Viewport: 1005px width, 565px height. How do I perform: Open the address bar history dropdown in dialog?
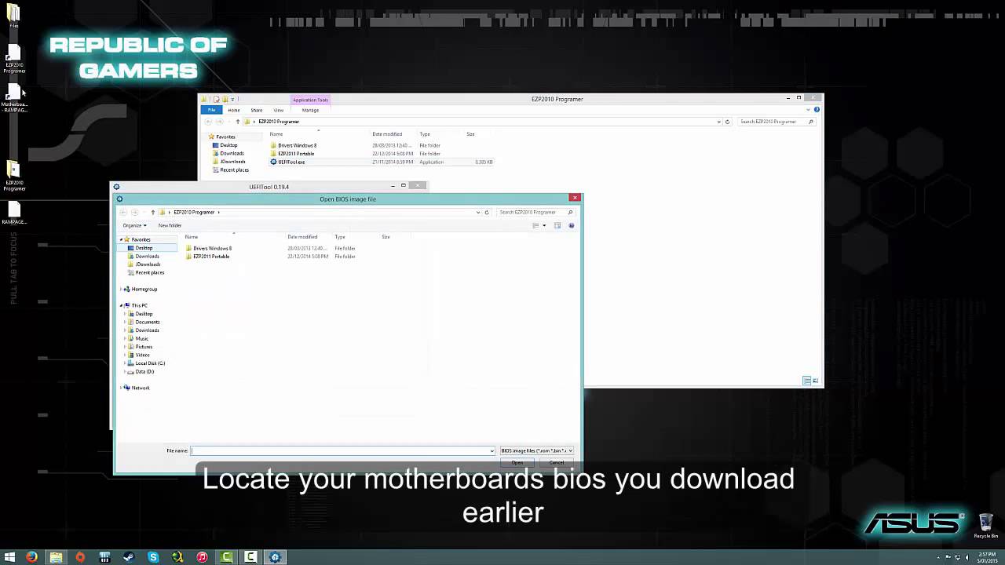click(x=478, y=212)
